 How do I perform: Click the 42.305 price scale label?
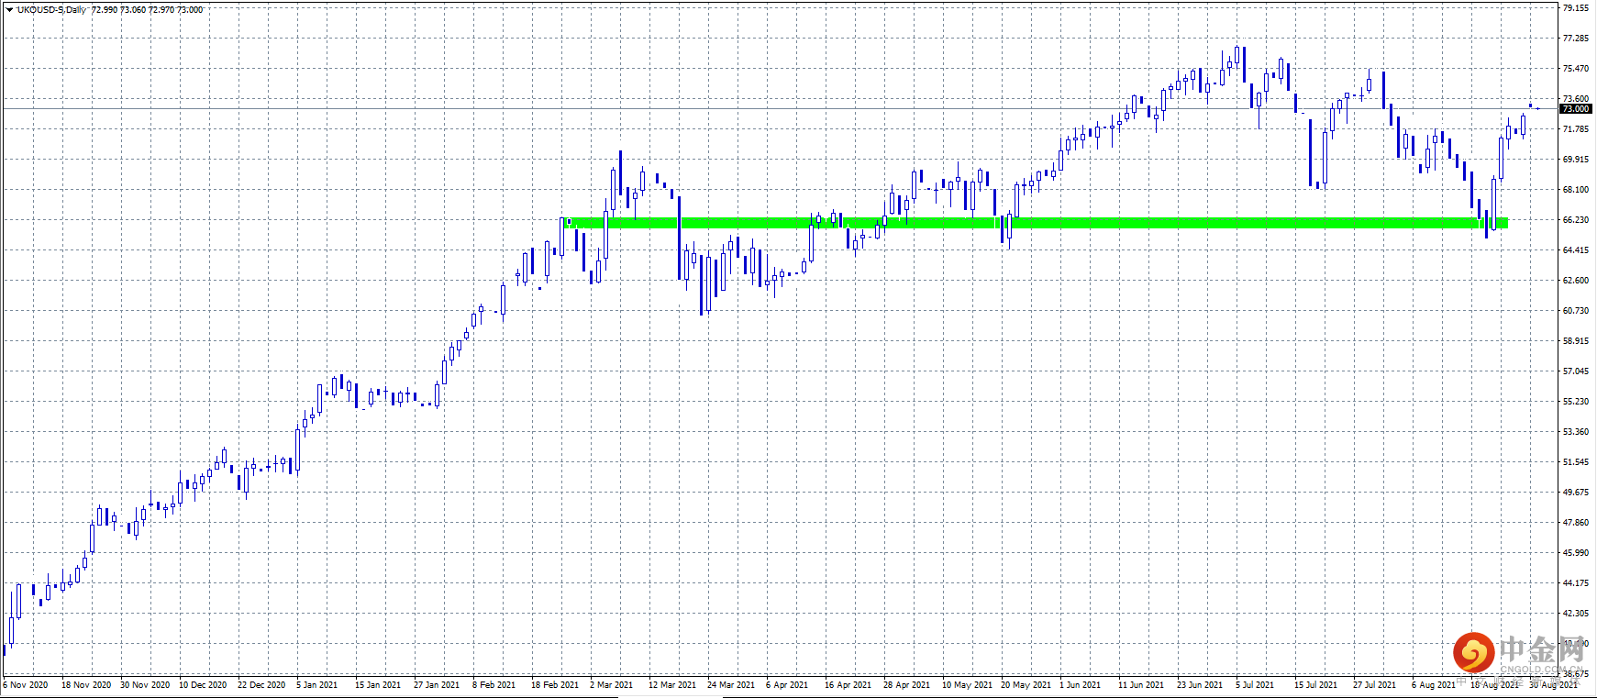coord(1576,614)
